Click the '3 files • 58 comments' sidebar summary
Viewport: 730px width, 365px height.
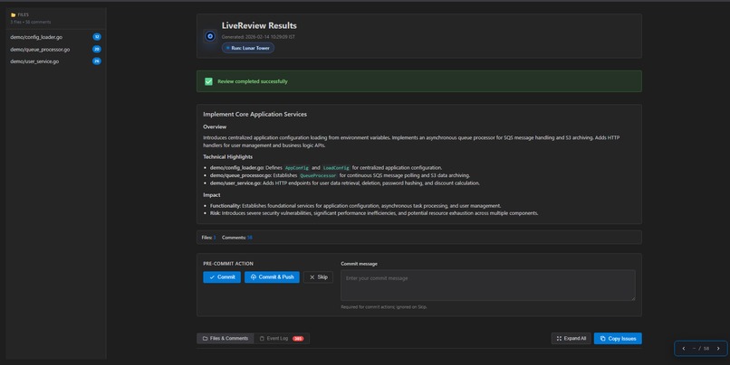(31, 22)
